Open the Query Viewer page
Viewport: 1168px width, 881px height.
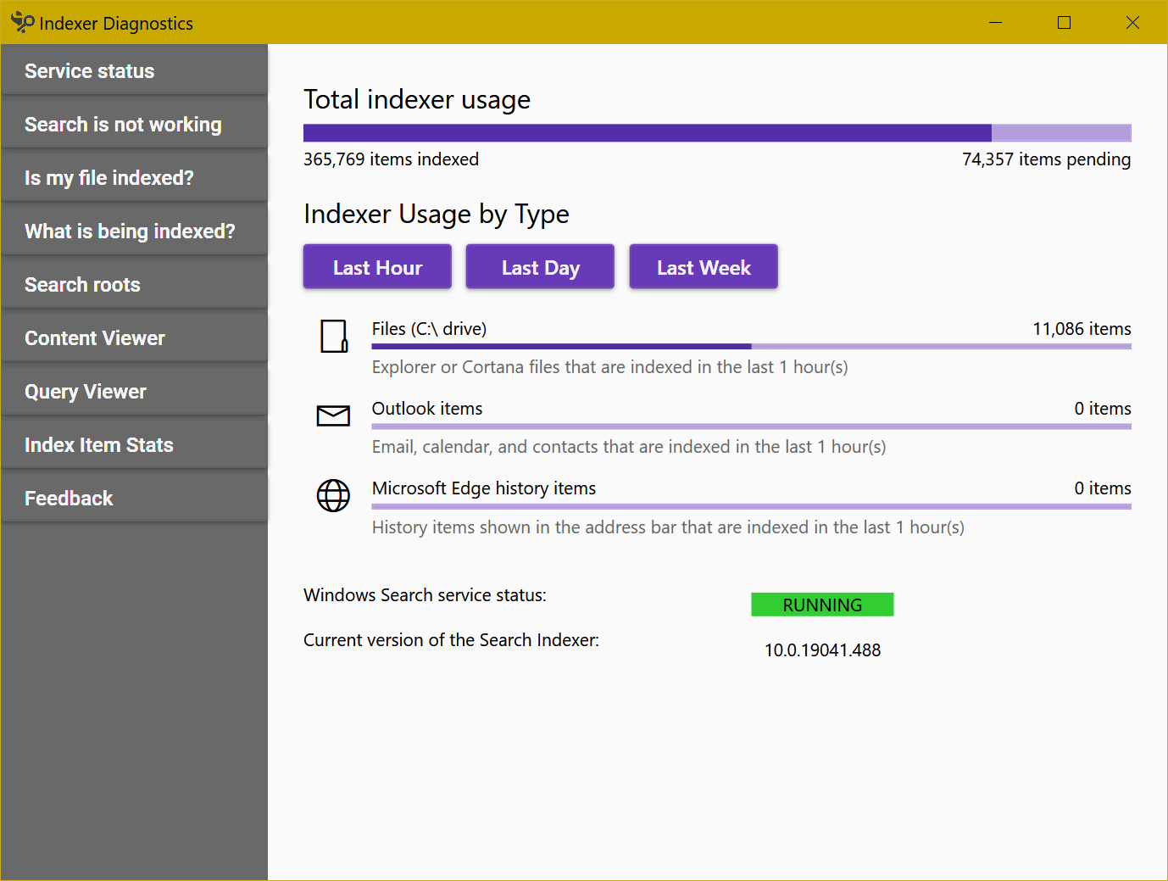pyautogui.click(x=135, y=391)
